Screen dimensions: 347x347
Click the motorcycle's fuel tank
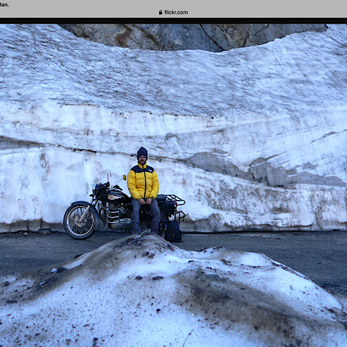pos(116,197)
